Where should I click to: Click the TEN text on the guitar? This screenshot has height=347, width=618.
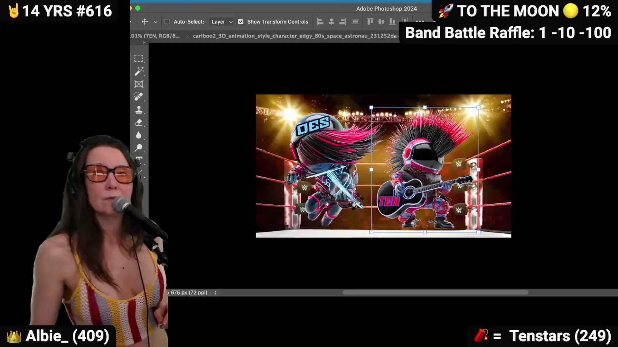[x=389, y=201]
